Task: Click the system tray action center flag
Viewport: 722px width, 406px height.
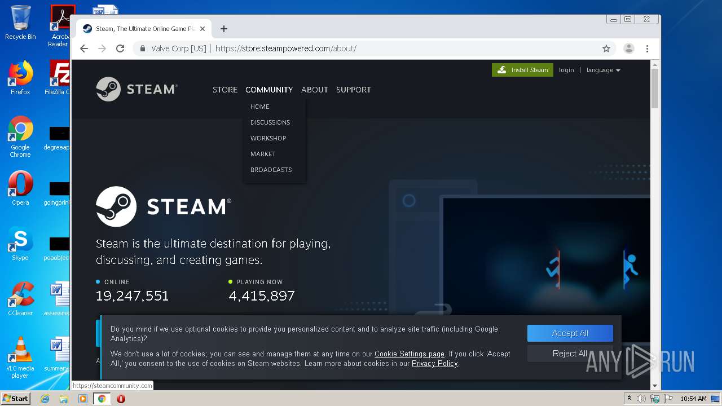Action: [x=668, y=399]
